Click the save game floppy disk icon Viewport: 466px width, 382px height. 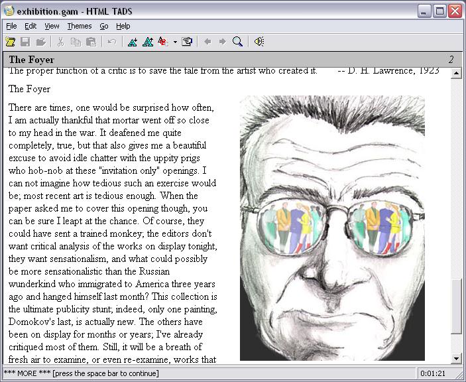tap(26, 42)
